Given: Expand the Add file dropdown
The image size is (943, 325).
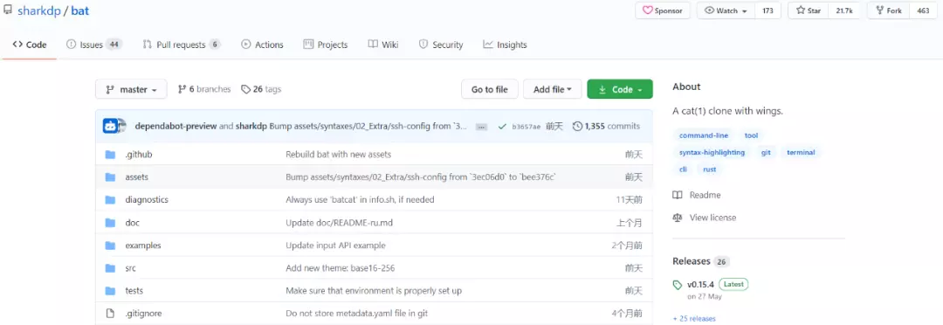Looking at the screenshot, I should 552,89.
